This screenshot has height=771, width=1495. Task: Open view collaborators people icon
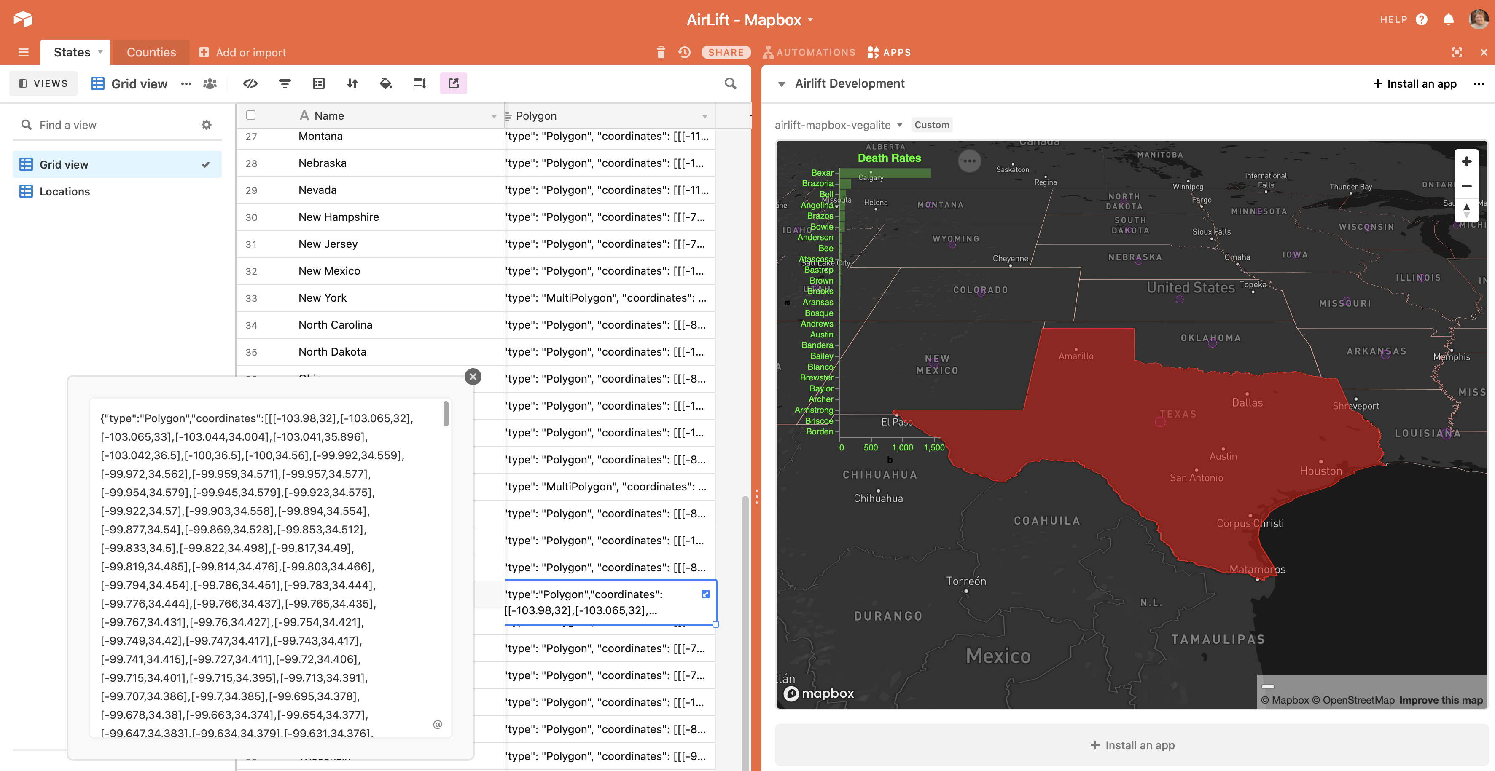210,83
